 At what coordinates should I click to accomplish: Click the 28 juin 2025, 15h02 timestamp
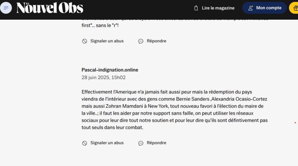[103, 77]
